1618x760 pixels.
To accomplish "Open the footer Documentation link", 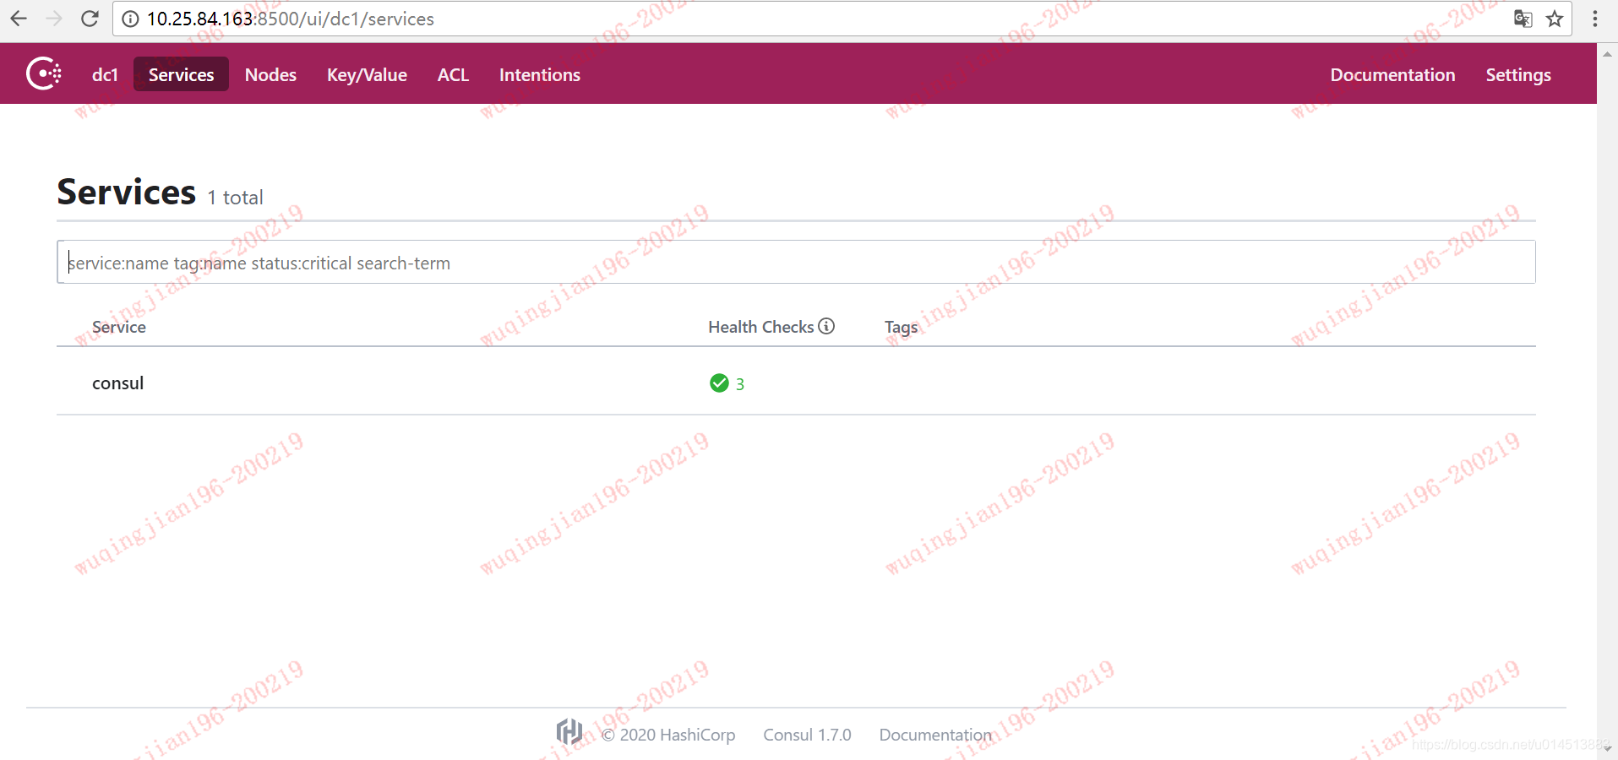I will (935, 735).
